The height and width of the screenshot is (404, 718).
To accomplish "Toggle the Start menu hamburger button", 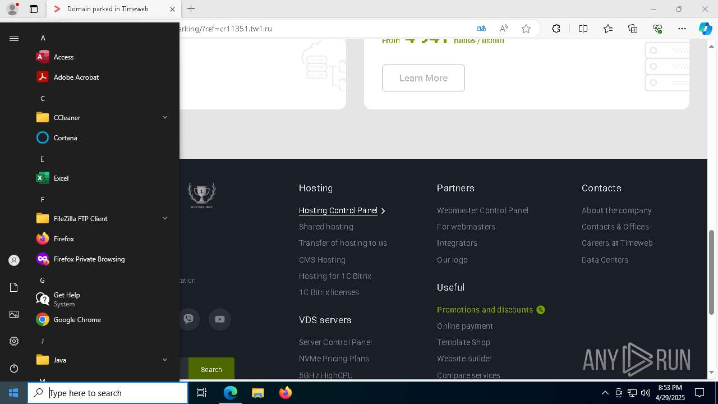I will coord(14,38).
